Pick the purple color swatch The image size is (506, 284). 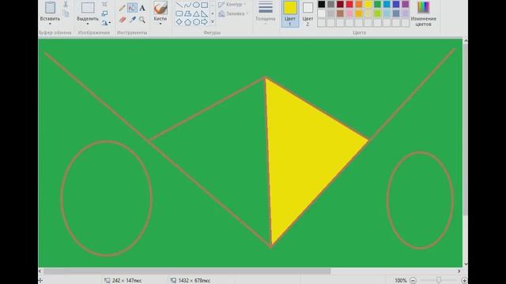click(406, 4)
